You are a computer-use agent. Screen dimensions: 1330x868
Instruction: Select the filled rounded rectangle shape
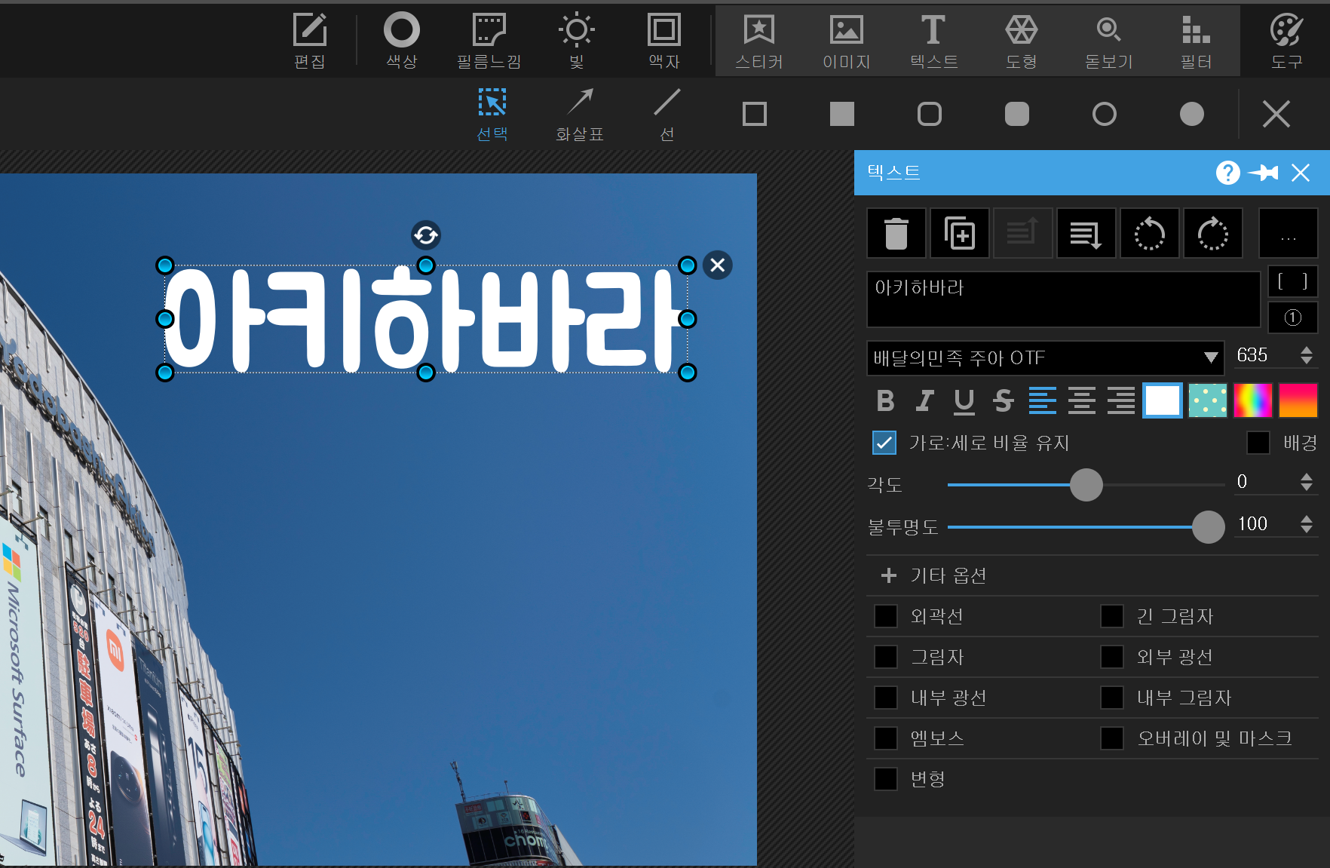(x=1017, y=115)
